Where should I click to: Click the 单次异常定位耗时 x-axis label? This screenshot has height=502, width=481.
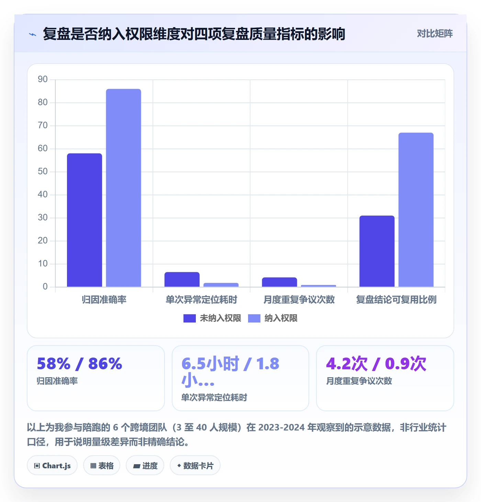point(201,300)
